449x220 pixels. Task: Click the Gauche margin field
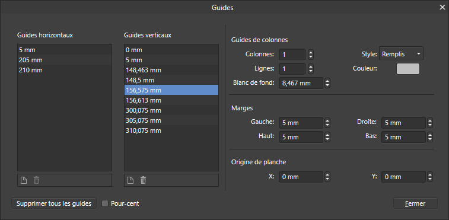301,123
